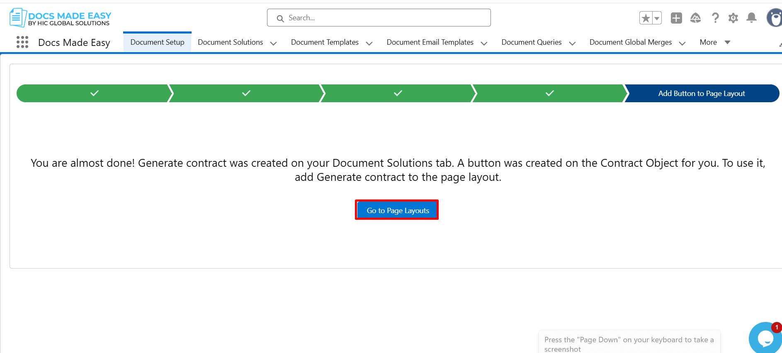
Task: Open the Global Actions plus icon
Action: tap(676, 18)
